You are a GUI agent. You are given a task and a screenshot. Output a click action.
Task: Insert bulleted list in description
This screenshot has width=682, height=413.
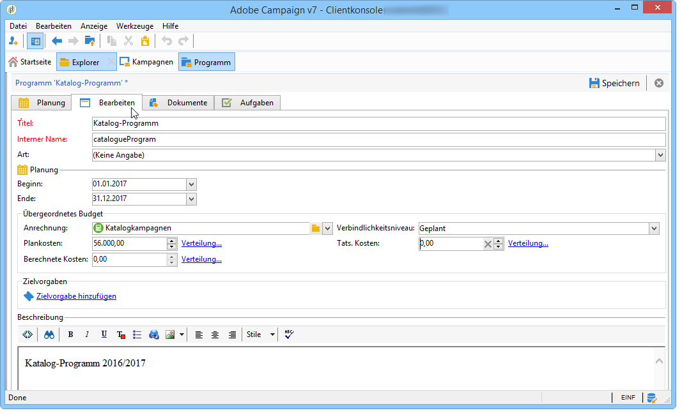coord(137,335)
